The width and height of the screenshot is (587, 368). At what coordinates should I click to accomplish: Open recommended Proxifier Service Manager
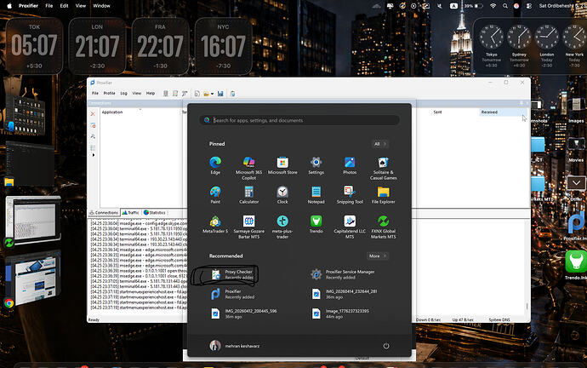[345, 274]
